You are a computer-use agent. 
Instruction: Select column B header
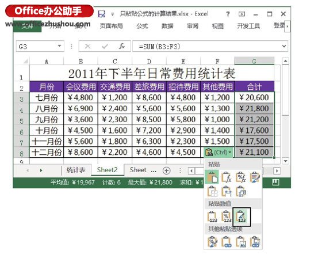(x=80, y=61)
